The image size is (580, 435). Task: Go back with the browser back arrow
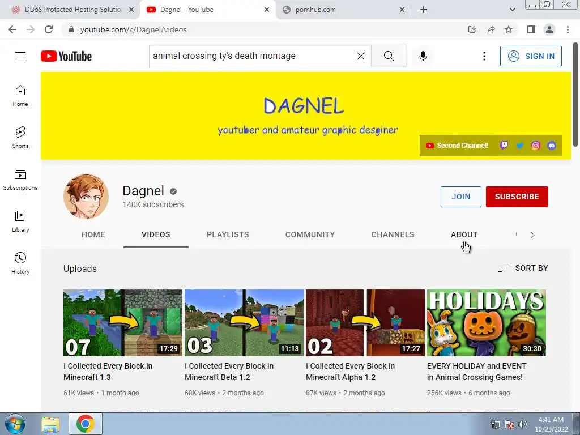point(12,29)
